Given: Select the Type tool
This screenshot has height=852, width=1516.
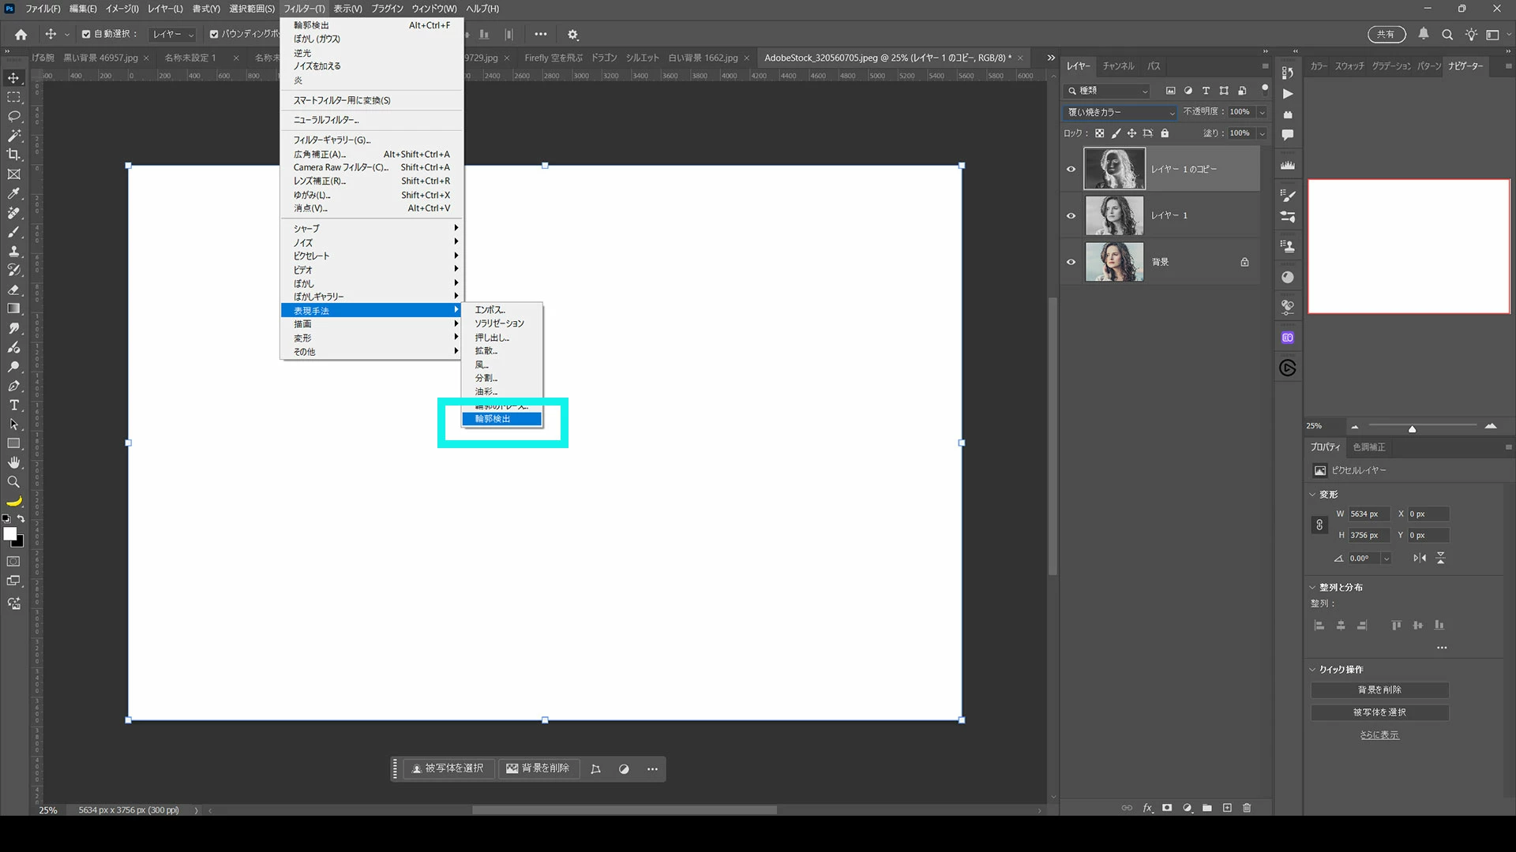Looking at the screenshot, I should [13, 405].
